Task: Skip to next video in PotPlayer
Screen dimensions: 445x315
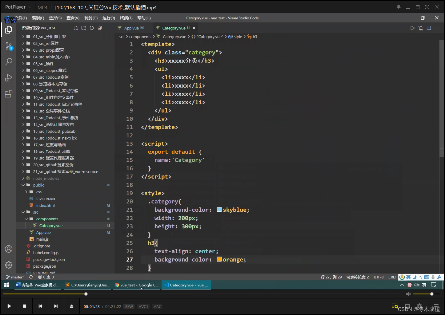Action: pos(56,306)
